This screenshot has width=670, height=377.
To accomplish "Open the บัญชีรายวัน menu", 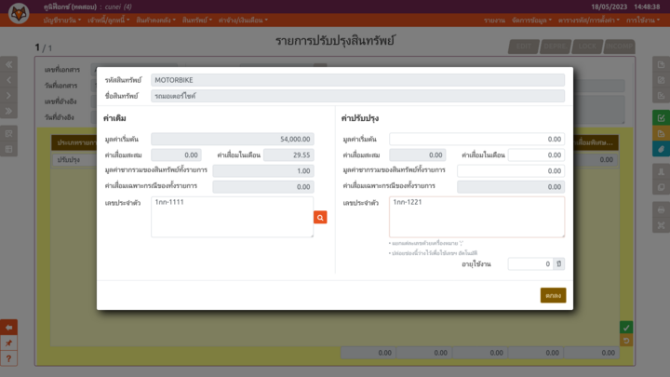I will [x=62, y=20].
